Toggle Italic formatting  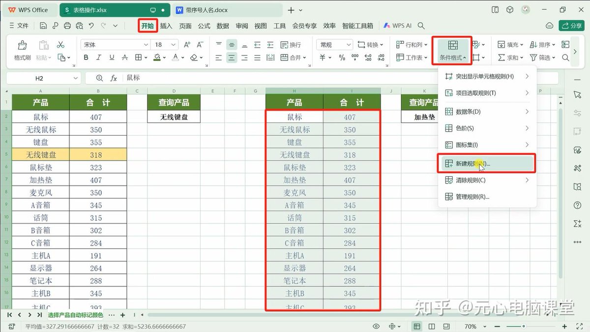click(x=98, y=57)
